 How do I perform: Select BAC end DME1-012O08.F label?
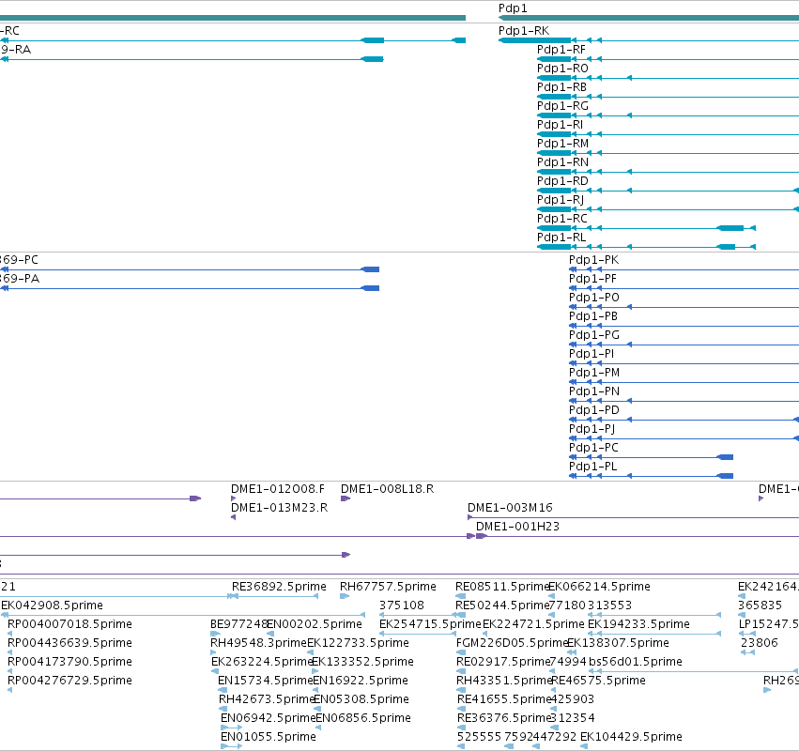(x=278, y=489)
